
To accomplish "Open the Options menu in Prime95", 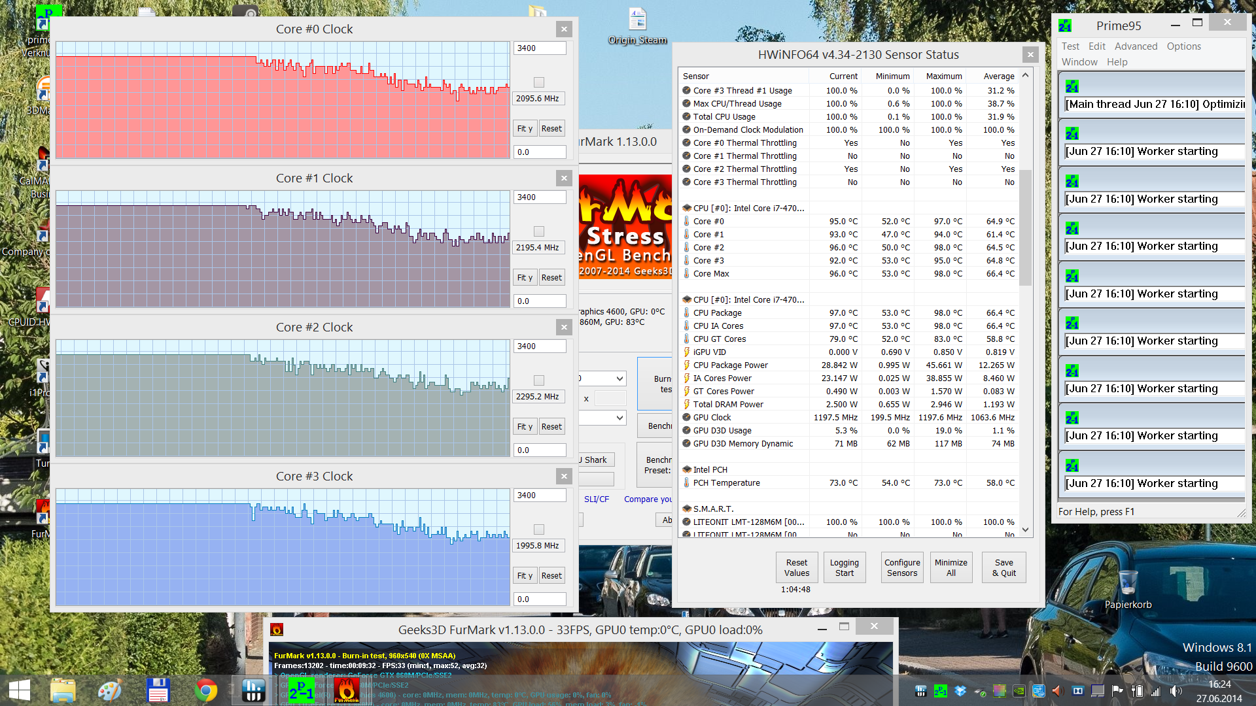I will 1183,46.
